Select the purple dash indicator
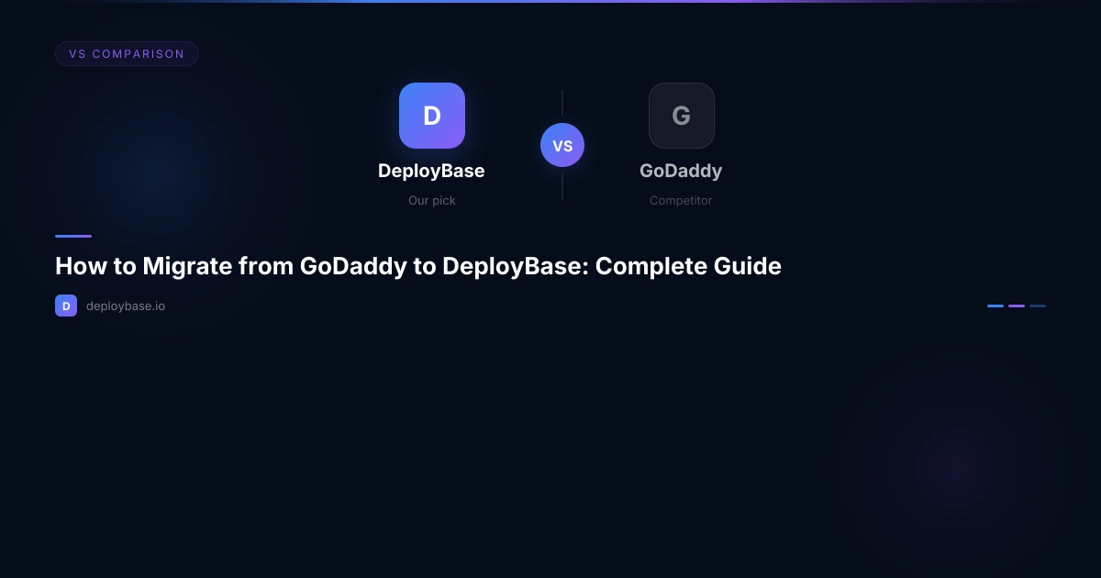The height and width of the screenshot is (578, 1101). (1017, 306)
